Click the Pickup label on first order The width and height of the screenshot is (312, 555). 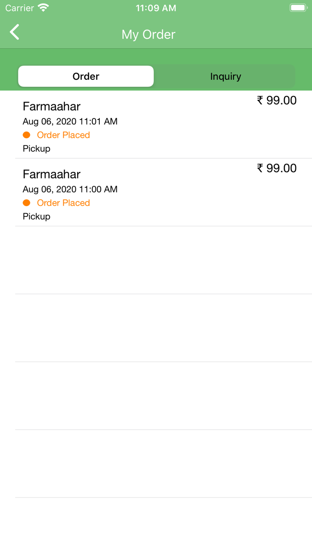36,148
